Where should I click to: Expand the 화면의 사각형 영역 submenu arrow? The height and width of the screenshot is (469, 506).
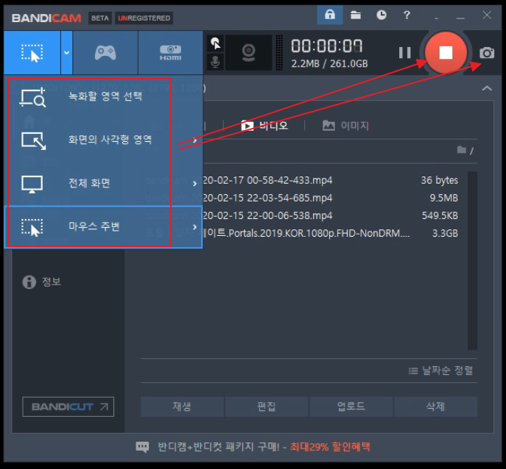194,140
